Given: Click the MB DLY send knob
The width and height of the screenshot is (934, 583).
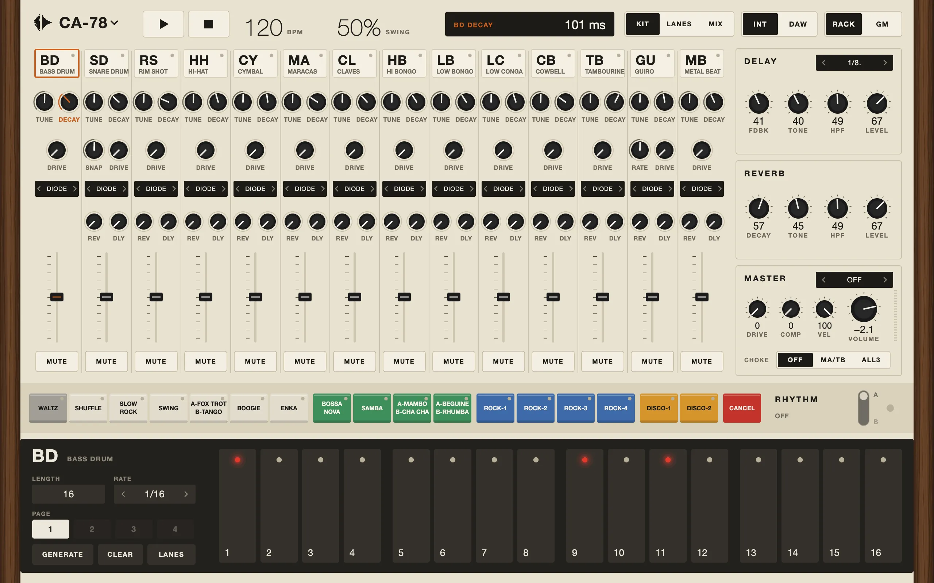Looking at the screenshot, I should [x=714, y=222].
